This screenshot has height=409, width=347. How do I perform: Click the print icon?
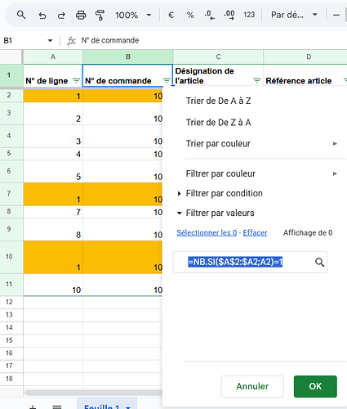point(81,16)
